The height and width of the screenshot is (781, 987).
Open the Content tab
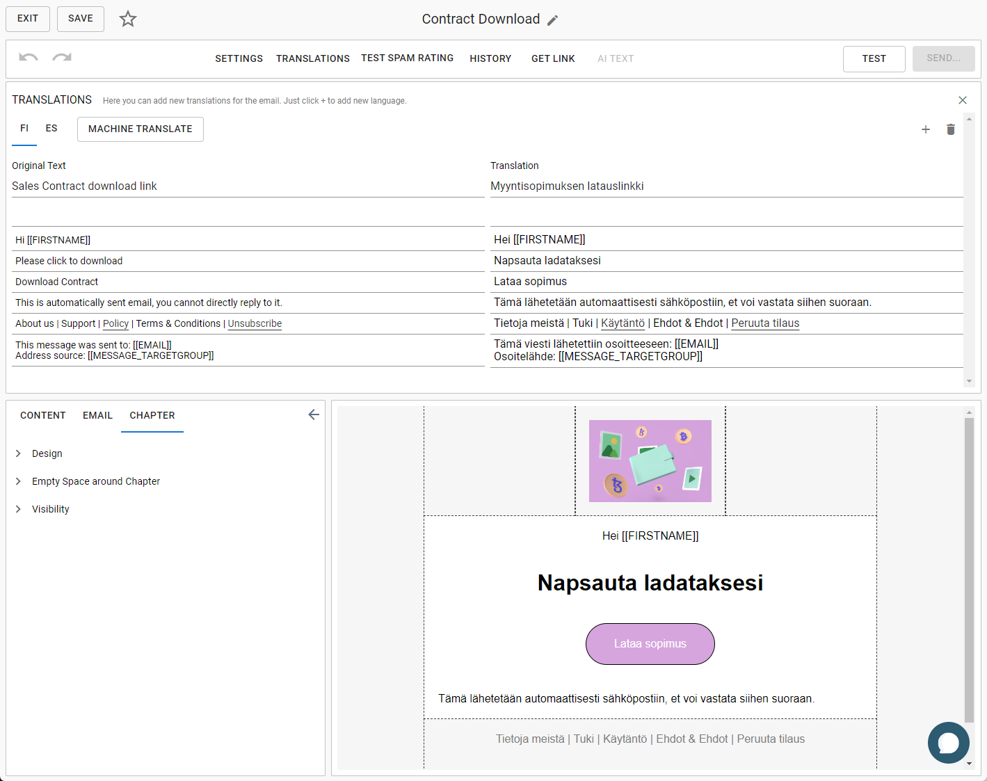(42, 415)
